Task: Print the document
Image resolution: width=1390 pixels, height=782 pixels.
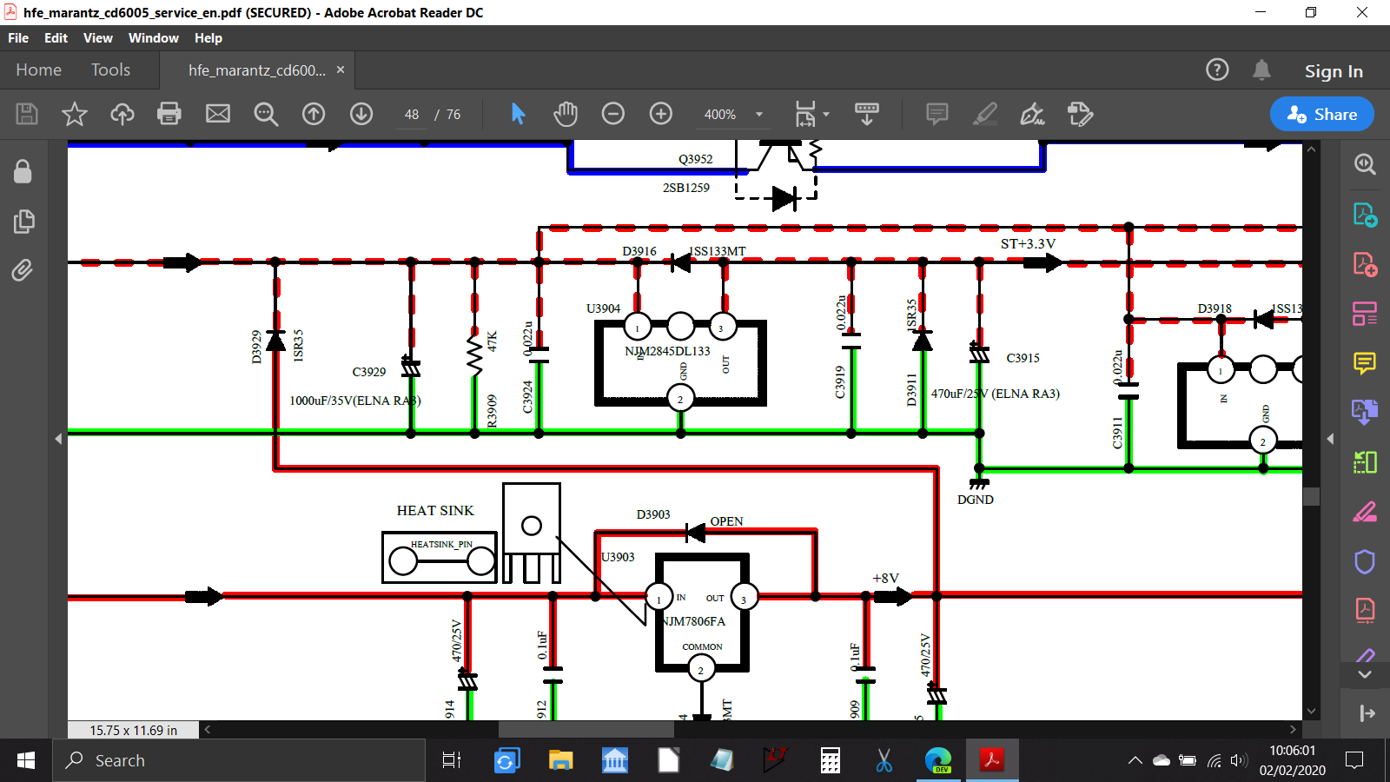Action: (x=169, y=114)
